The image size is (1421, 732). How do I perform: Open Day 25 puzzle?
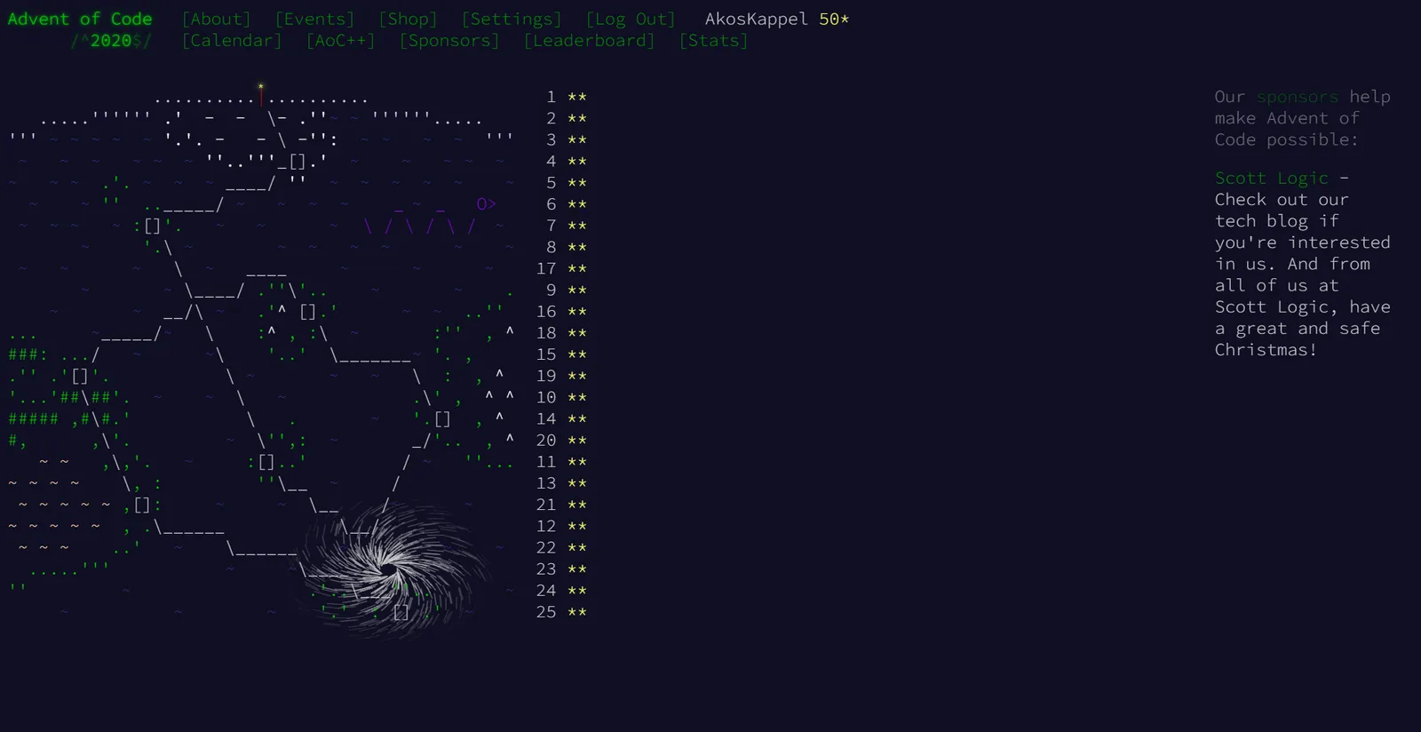pos(298,612)
